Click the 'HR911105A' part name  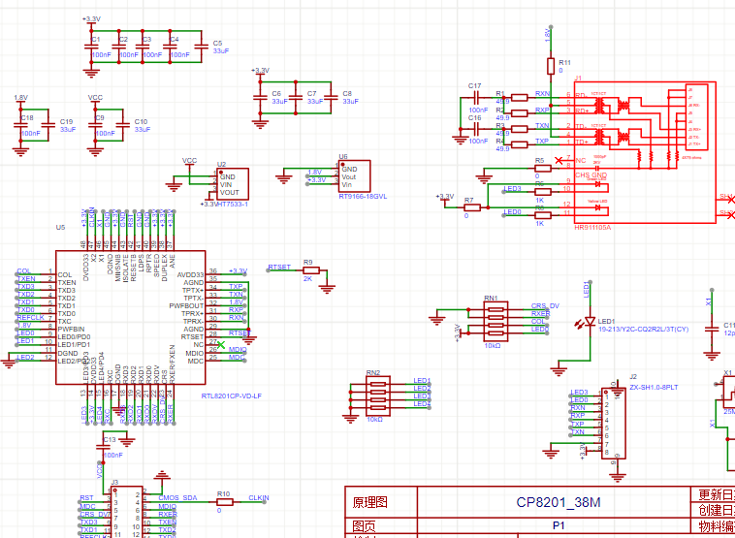(592, 227)
